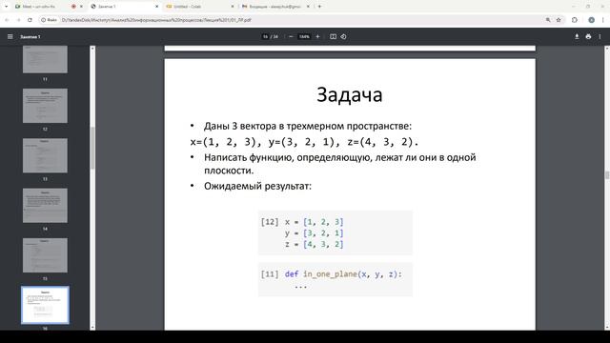Bookmark this page with the star icon
This screenshot has width=610, height=343.
559,20
